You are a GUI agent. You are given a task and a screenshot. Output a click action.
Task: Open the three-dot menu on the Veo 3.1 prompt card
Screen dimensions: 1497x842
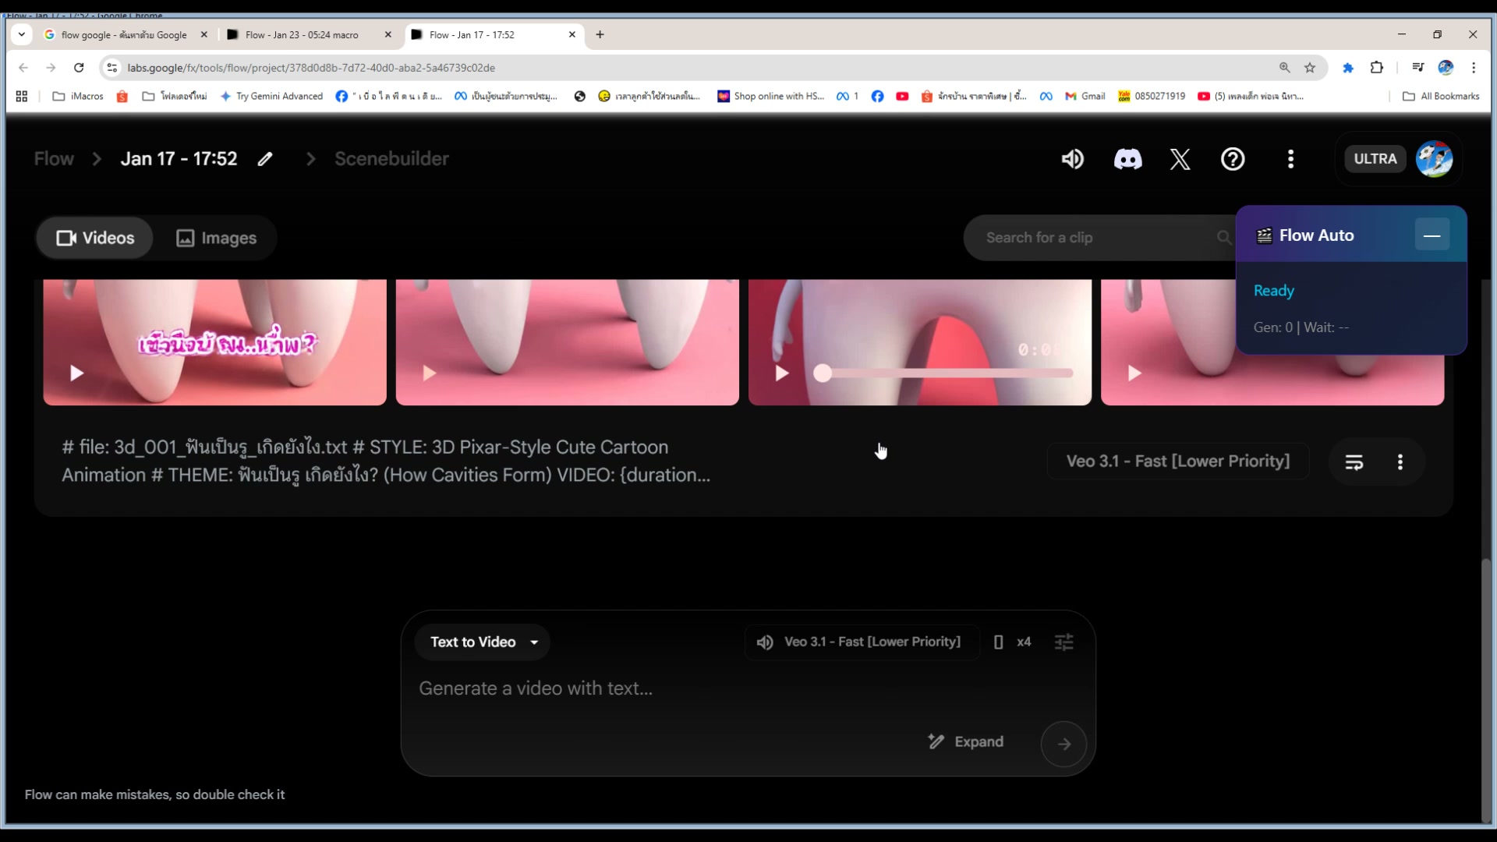[x=1400, y=462]
